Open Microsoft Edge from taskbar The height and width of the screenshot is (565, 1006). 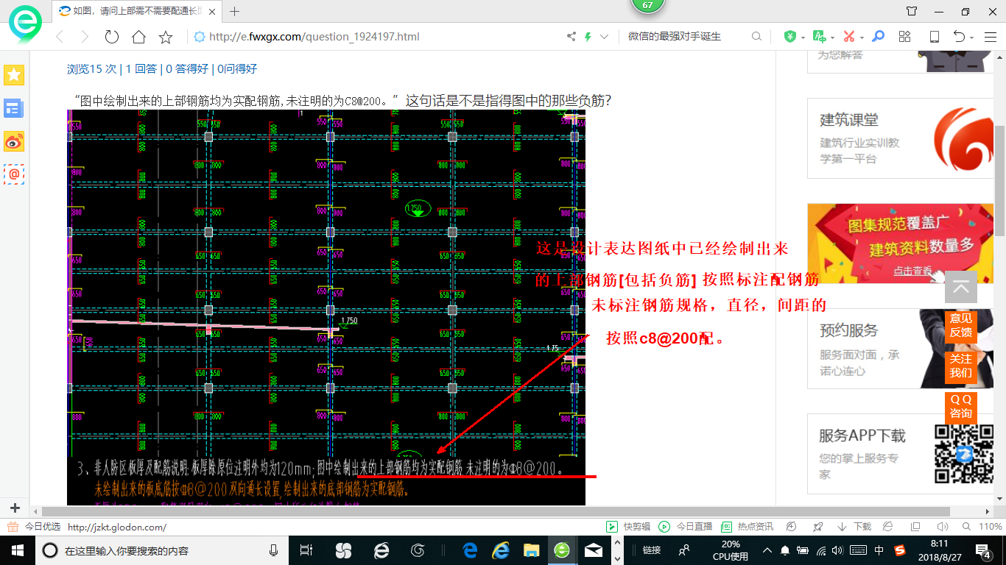(x=469, y=550)
